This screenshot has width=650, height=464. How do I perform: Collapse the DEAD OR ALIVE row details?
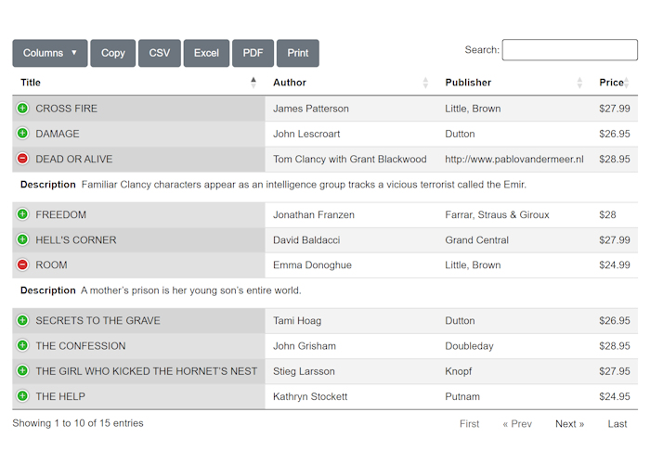22,159
